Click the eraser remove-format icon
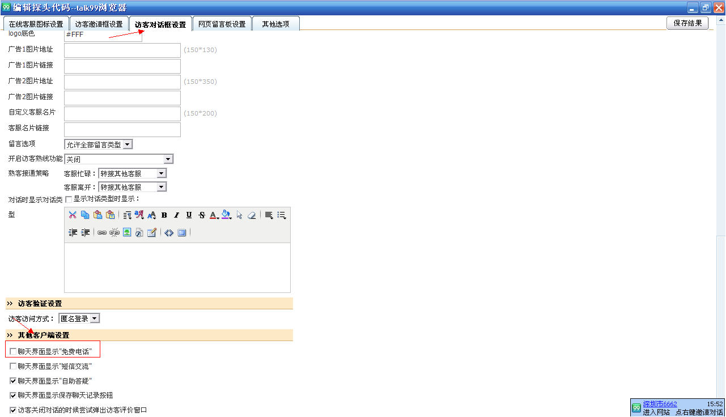 (x=252, y=215)
